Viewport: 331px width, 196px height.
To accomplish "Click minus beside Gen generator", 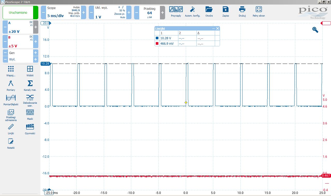I will (5, 53).
